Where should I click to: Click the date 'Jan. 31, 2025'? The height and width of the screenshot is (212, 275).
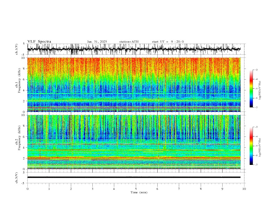click(x=97, y=42)
